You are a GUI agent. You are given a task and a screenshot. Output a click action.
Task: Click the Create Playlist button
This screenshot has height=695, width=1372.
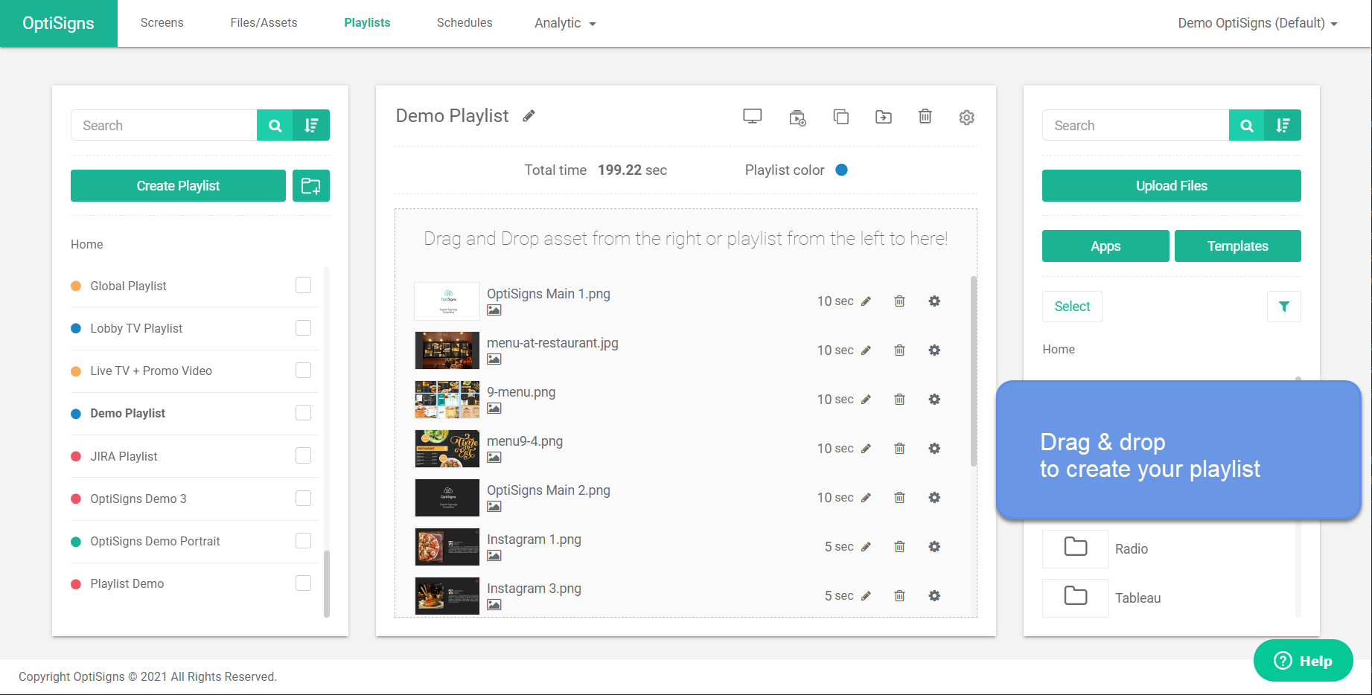click(178, 186)
